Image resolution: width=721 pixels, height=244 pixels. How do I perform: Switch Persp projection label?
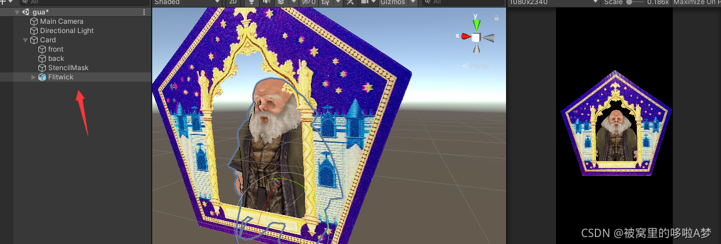tap(479, 65)
